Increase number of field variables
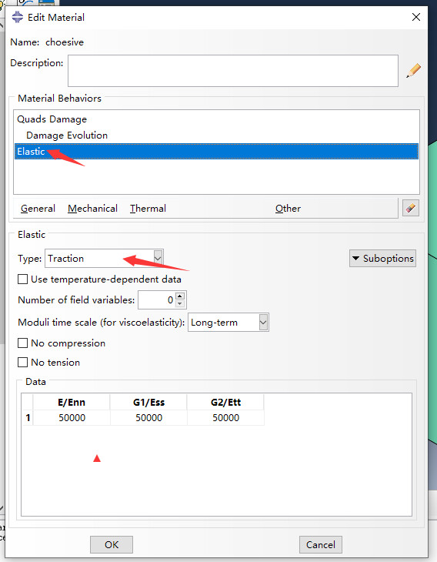 [x=180, y=296]
